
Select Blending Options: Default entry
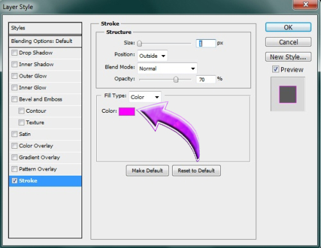pyautogui.click(x=45, y=41)
